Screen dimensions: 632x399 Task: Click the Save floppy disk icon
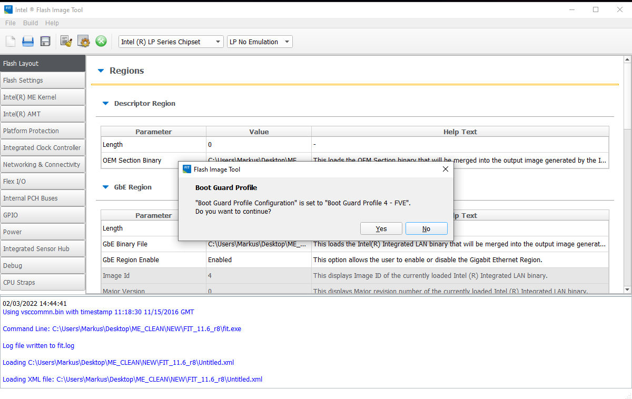[45, 42]
